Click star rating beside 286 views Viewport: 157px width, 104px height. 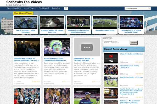(139, 74)
